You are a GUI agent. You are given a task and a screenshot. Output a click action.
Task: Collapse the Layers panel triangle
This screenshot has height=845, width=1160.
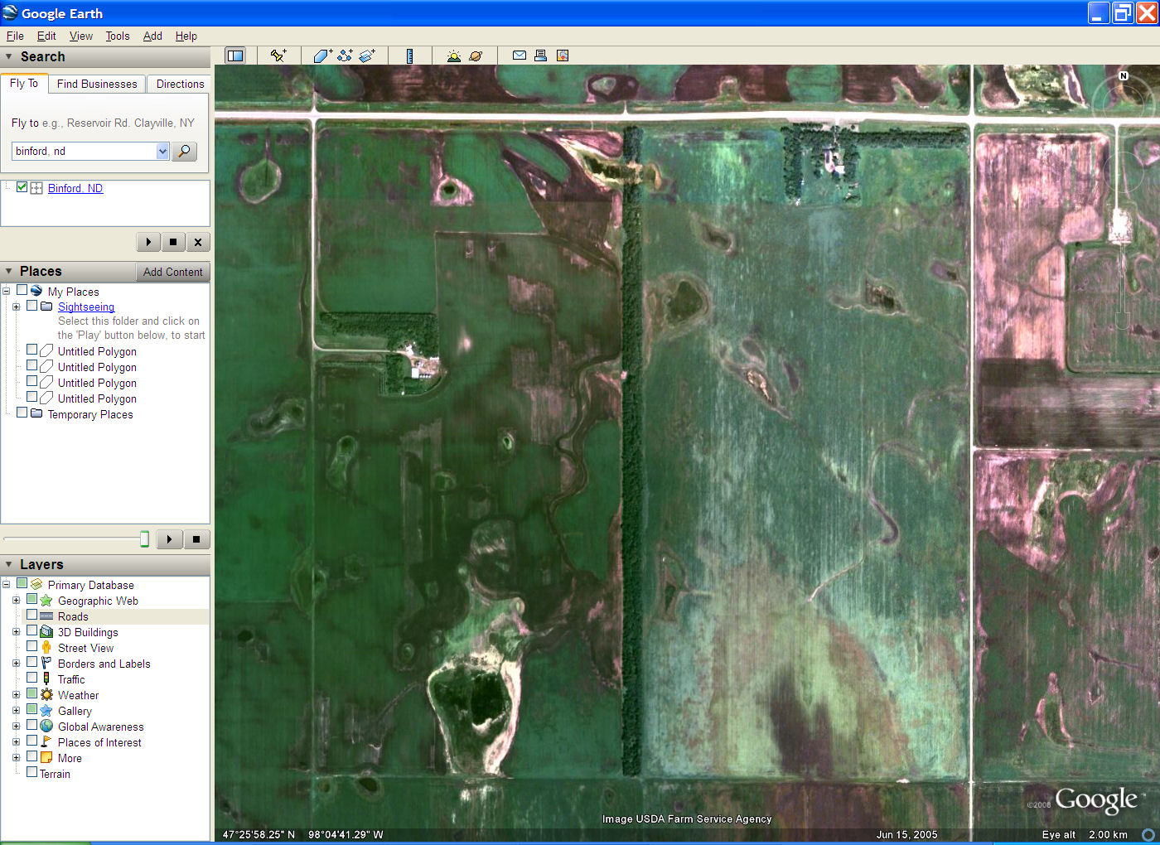point(9,564)
